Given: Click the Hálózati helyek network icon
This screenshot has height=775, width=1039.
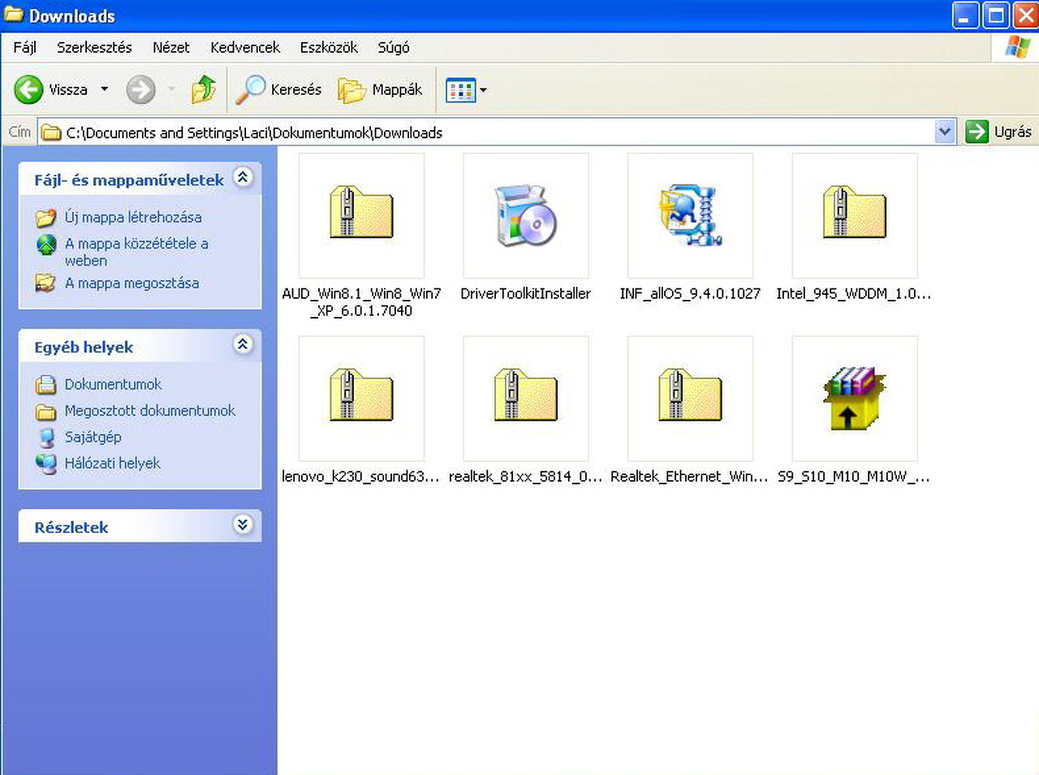Looking at the screenshot, I should [x=46, y=464].
